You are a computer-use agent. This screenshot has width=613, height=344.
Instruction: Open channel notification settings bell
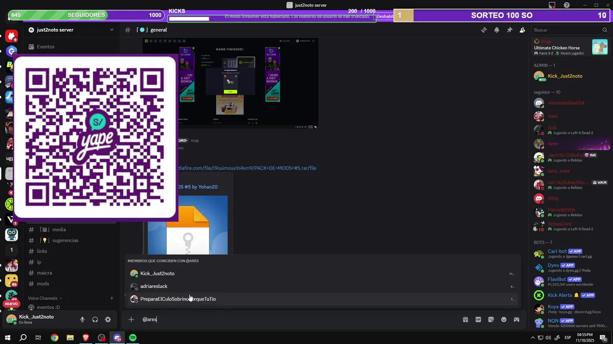coord(497,30)
